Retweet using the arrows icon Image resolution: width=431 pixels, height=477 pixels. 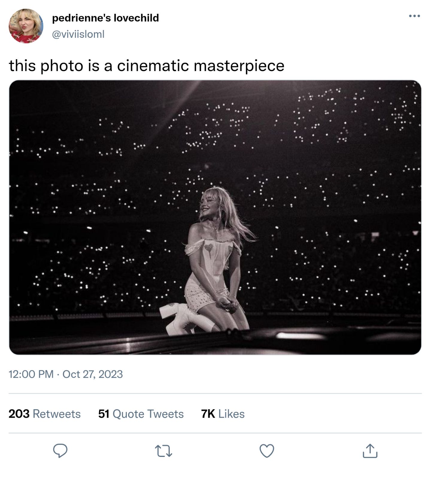(x=164, y=451)
